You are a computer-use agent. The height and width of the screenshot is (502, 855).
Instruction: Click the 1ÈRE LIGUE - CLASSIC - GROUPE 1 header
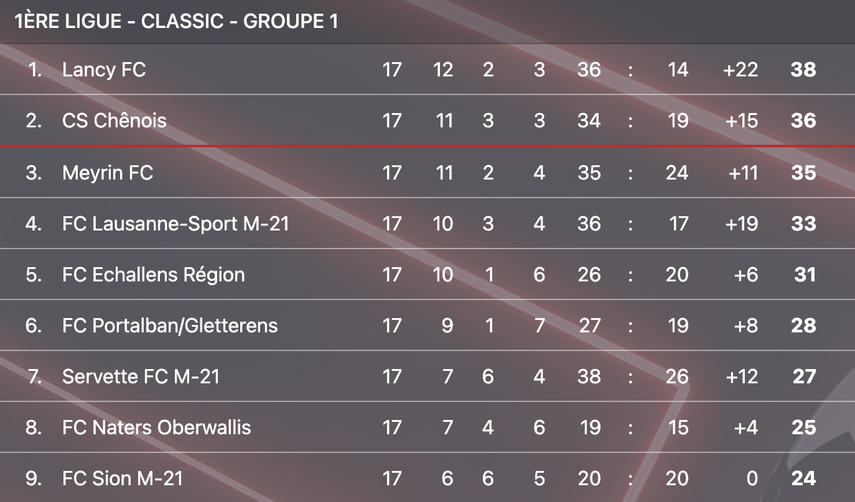[x=176, y=21]
